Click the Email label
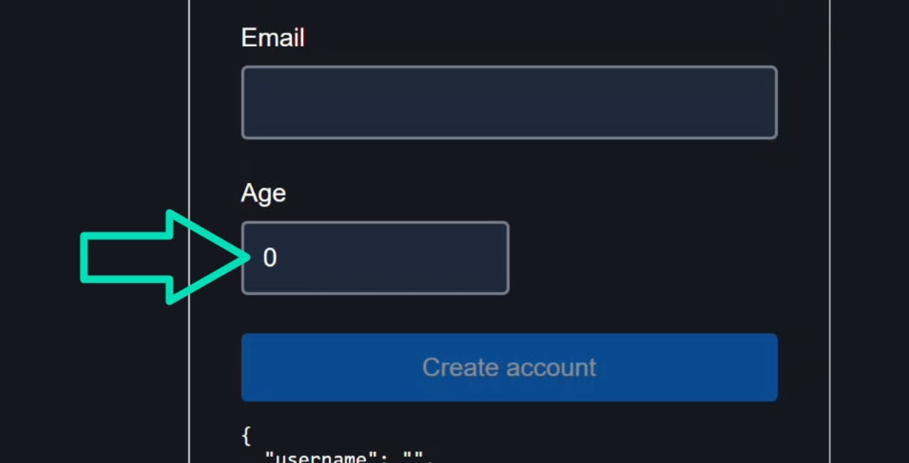 (x=273, y=38)
